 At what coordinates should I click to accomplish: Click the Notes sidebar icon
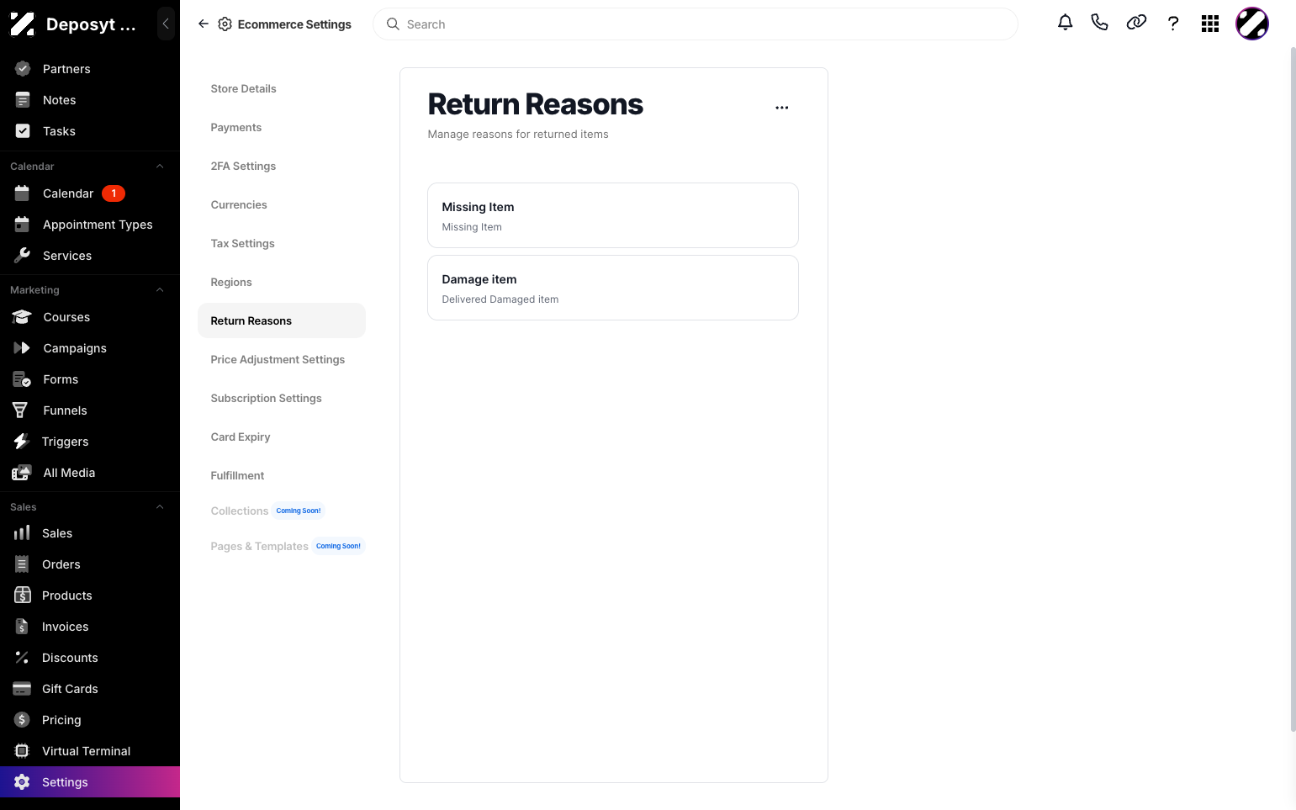pos(23,100)
